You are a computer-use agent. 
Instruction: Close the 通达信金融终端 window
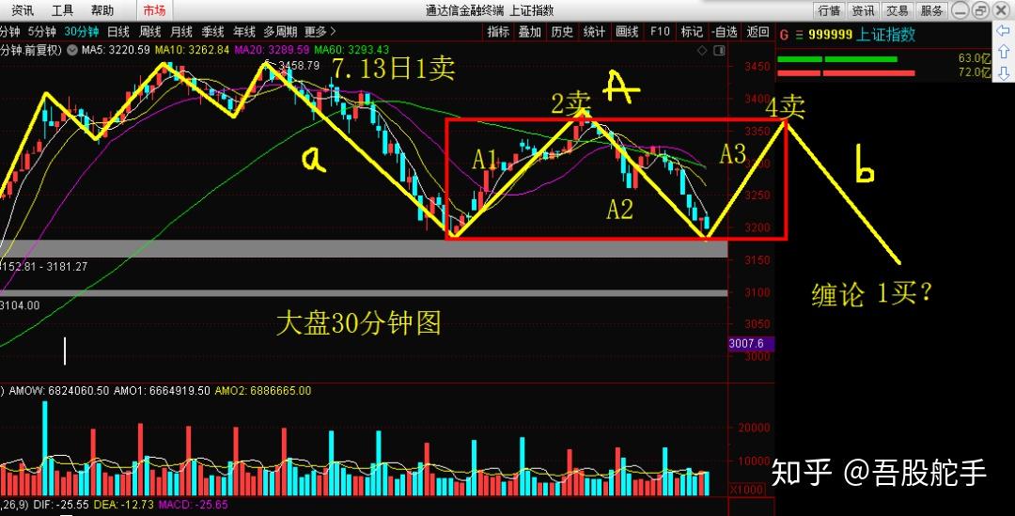(1001, 10)
